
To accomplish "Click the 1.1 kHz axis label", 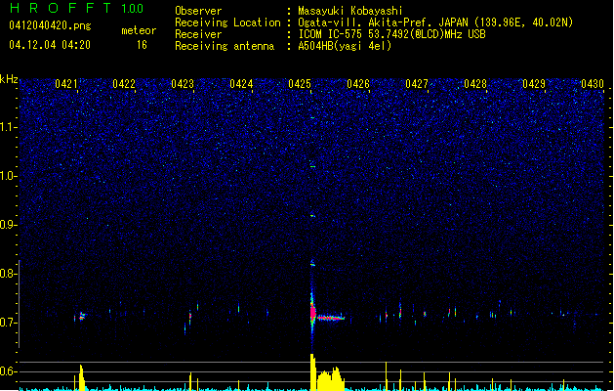I will (x=8, y=127).
